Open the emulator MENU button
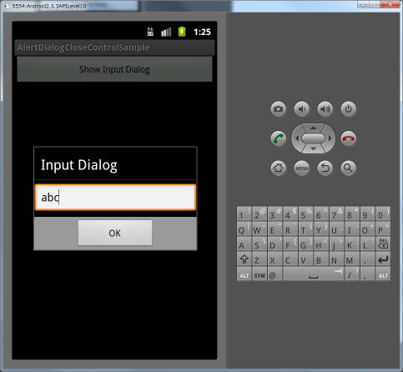 coord(302,168)
